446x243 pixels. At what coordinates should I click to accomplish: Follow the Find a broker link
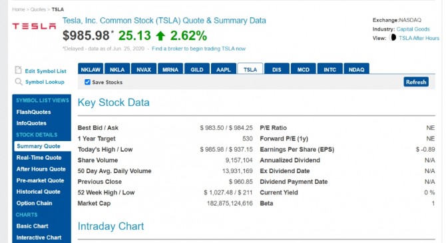click(x=198, y=49)
